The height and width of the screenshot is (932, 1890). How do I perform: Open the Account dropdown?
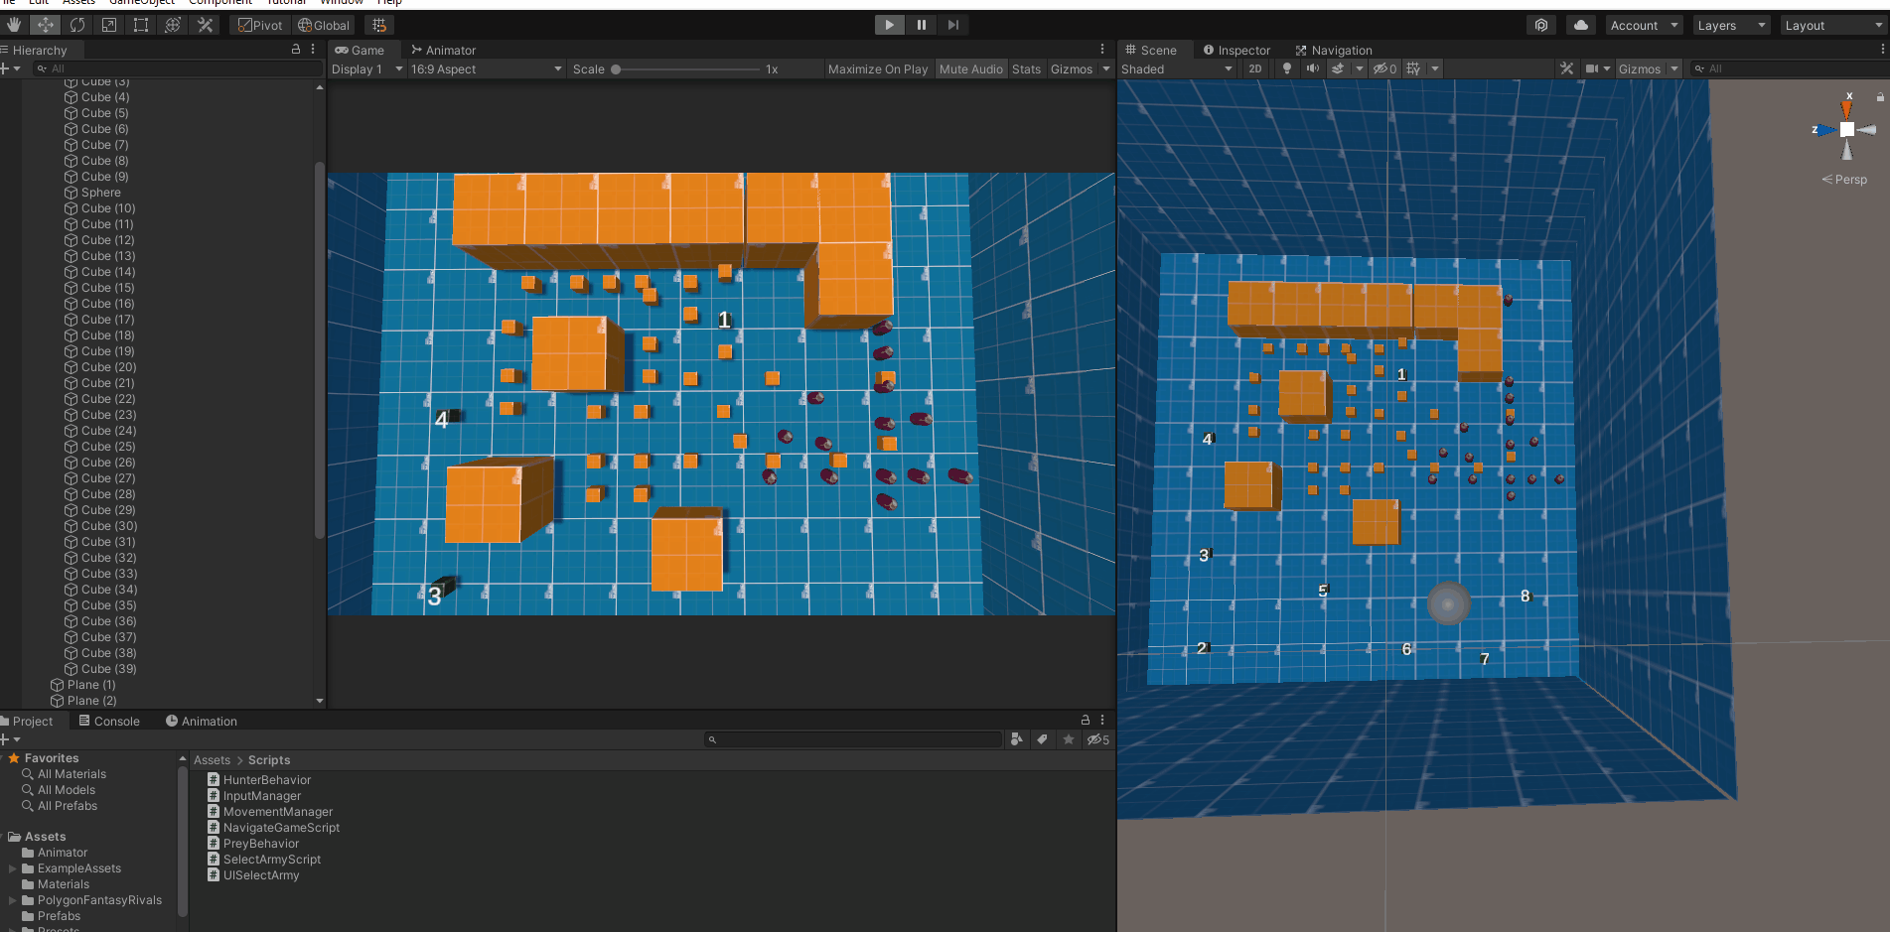coord(1644,25)
